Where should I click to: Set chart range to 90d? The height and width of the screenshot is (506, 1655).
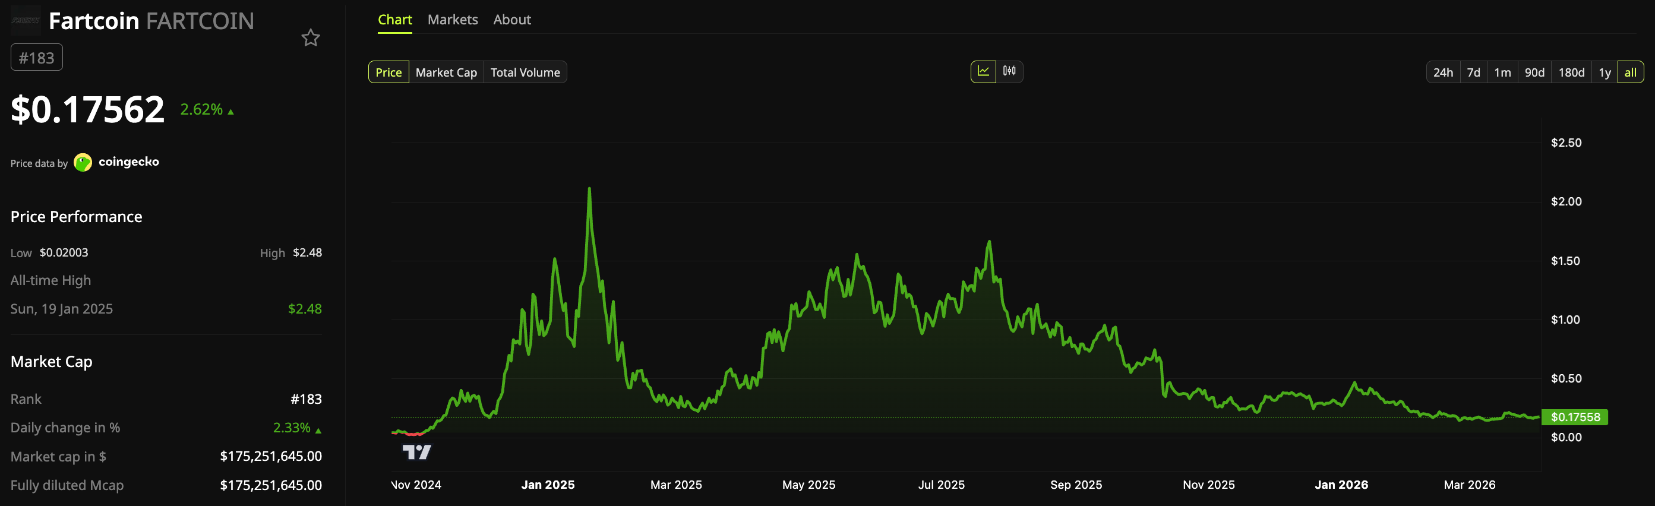[1534, 72]
